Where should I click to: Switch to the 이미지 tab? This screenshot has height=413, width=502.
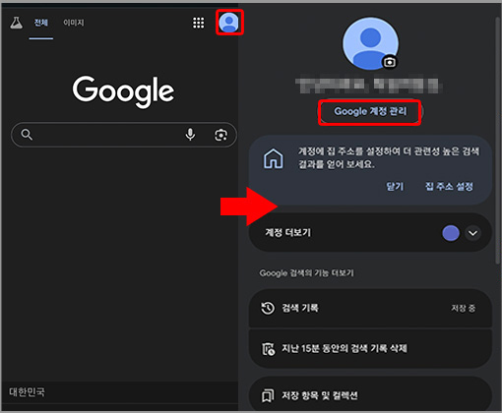pyautogui.click(x=74, y=23)
